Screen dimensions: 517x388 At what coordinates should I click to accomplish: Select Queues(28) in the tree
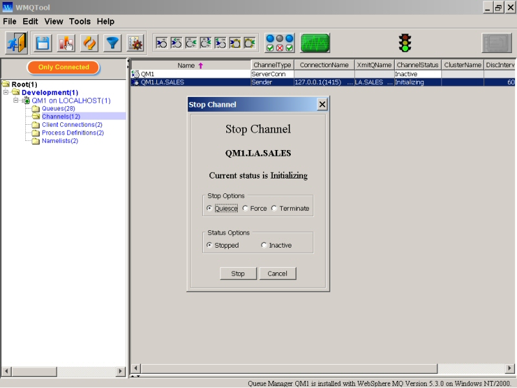pos(58,109)
